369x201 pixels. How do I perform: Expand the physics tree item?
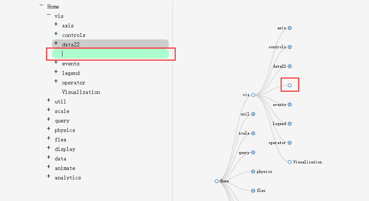tap(49, 129)
